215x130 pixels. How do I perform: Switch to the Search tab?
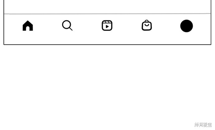(x=67, y=25)
